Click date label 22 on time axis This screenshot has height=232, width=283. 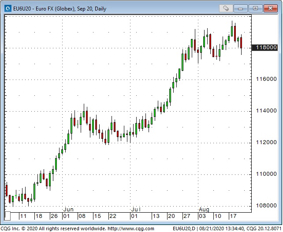click(113, 216)
